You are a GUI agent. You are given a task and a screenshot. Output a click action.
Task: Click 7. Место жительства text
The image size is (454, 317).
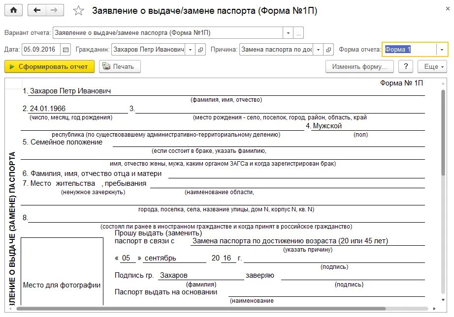[x=59, y=183]
